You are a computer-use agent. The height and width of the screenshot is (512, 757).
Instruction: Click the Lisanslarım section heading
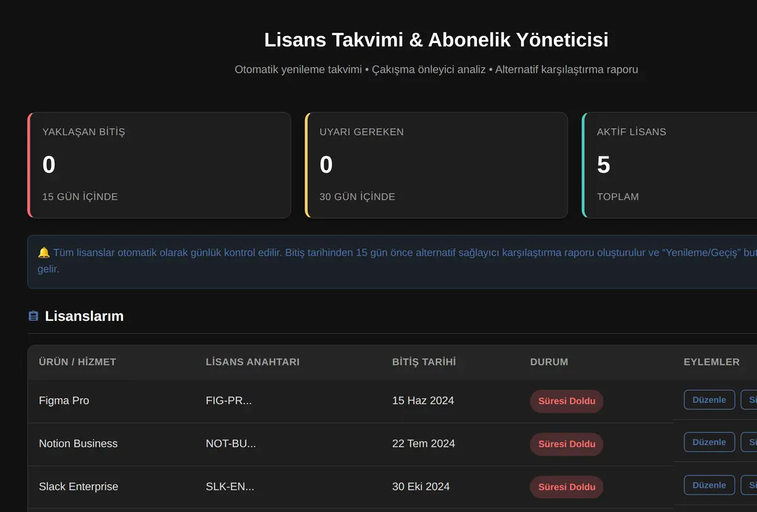click(x=84, y=316)
